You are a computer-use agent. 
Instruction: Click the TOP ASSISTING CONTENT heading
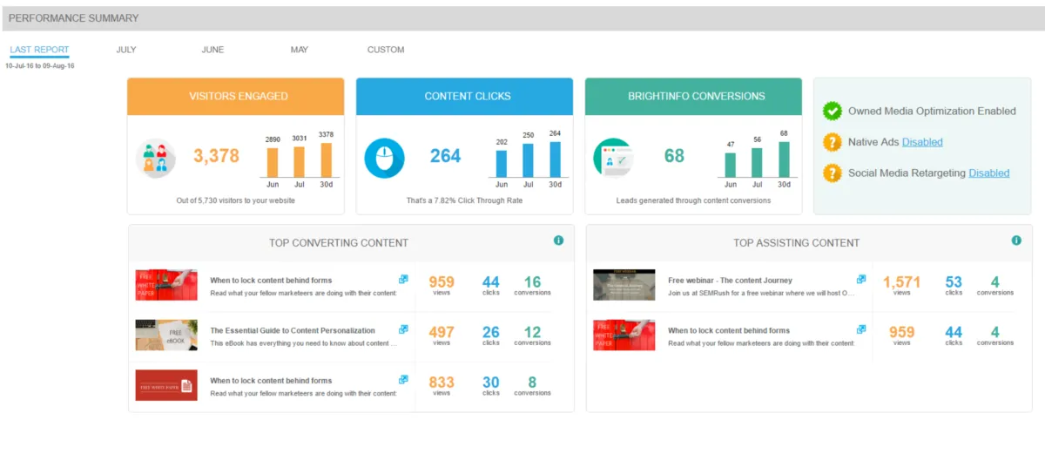point(797,243)
